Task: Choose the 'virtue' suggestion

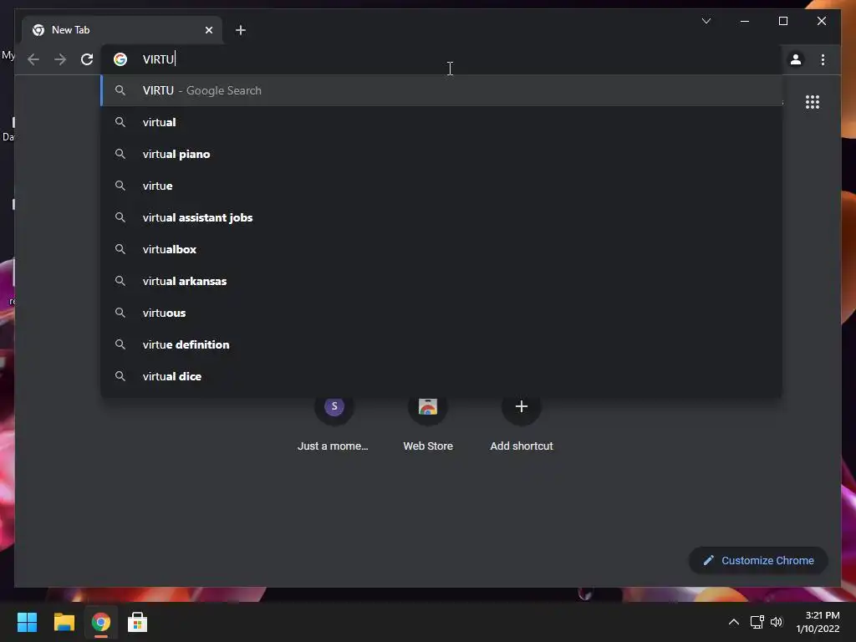Action: [x=441, y=186]
